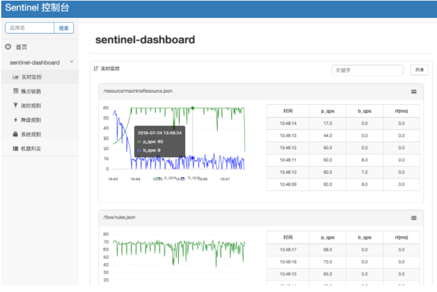Open the hamburger menu for /flow/rules.json chart
Viewport: 437px width, 292px height.
[414, 218]
